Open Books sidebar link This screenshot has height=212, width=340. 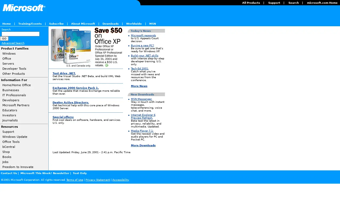[7, 157]
